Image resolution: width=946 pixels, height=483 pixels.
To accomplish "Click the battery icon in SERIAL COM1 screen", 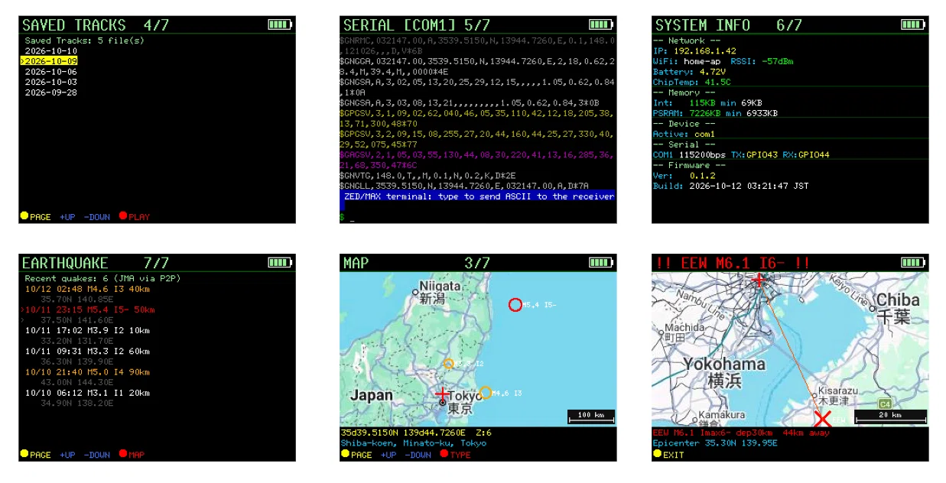I will click(602, 24).
